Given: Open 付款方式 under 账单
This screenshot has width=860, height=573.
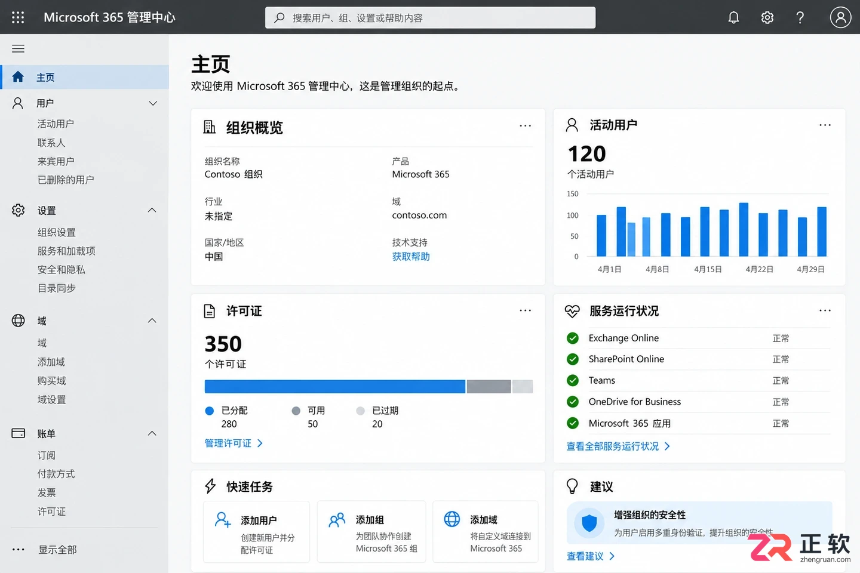Looking at the screenshot, I should [56, 474].
